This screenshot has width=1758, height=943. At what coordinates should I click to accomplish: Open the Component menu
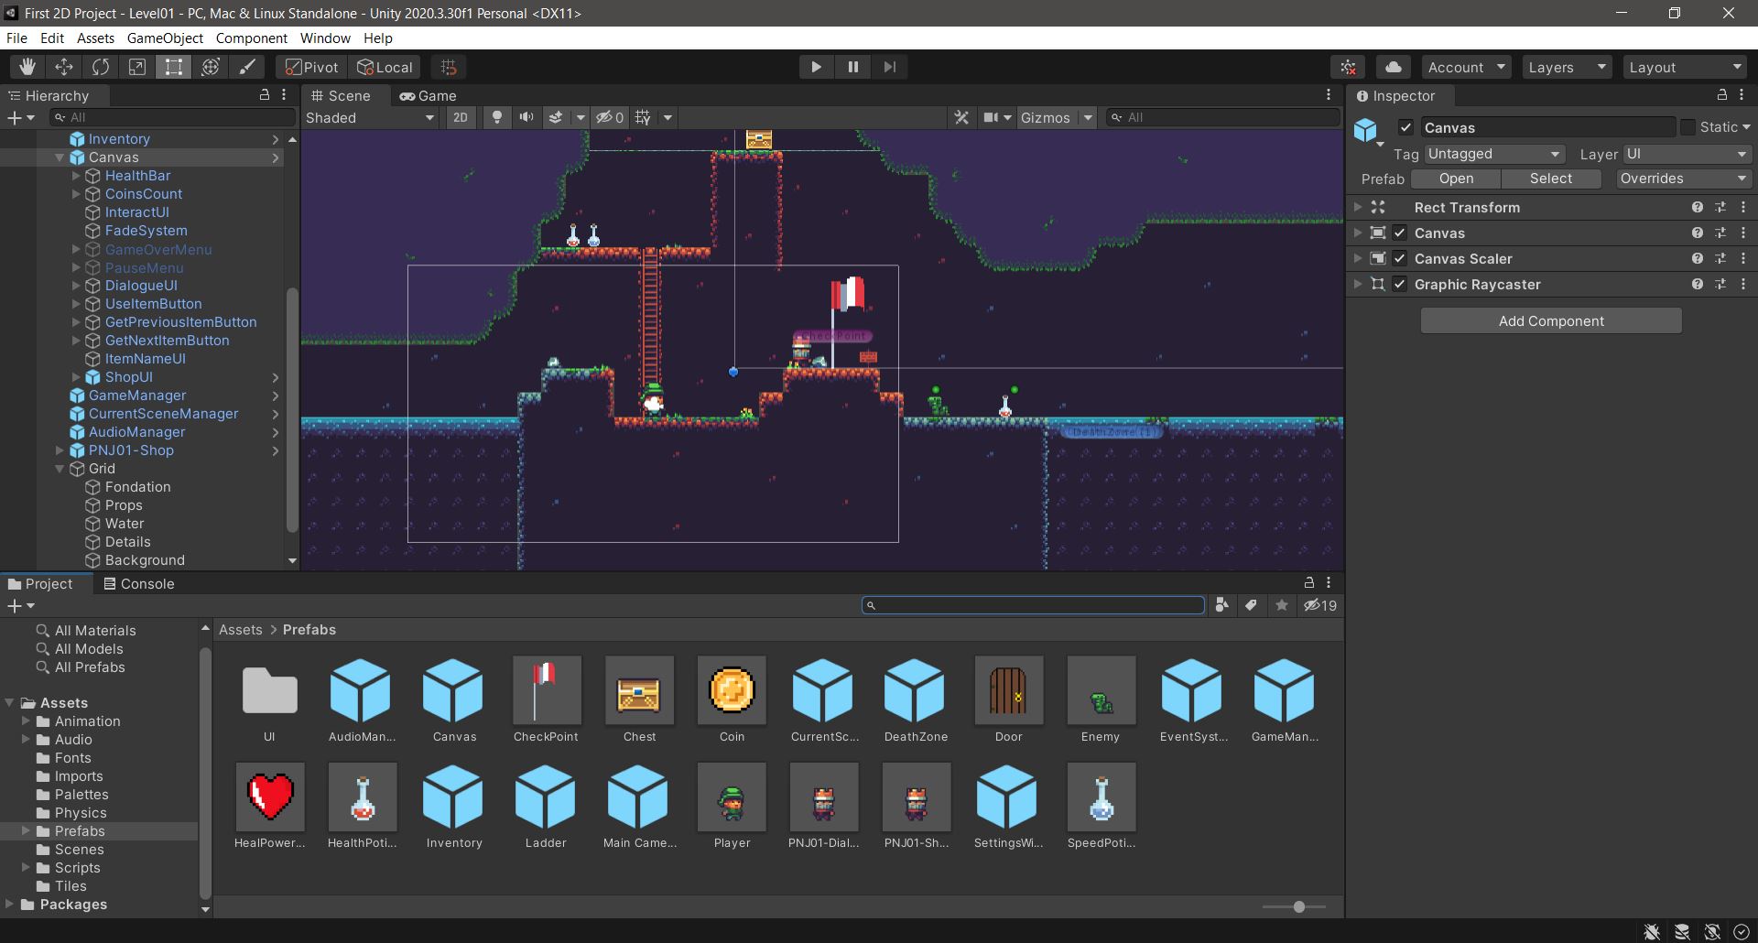pos(251,38)
